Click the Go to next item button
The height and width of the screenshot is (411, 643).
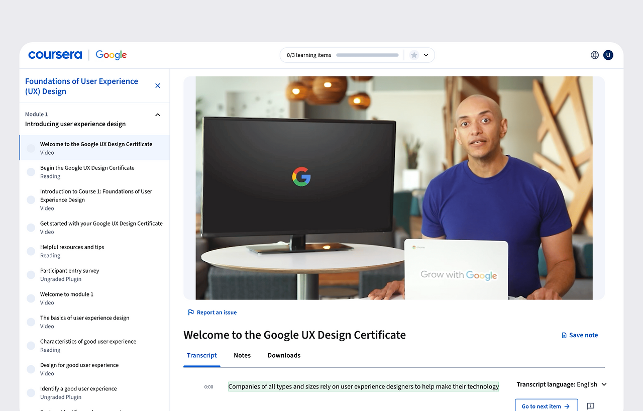[x=546, y=405]
